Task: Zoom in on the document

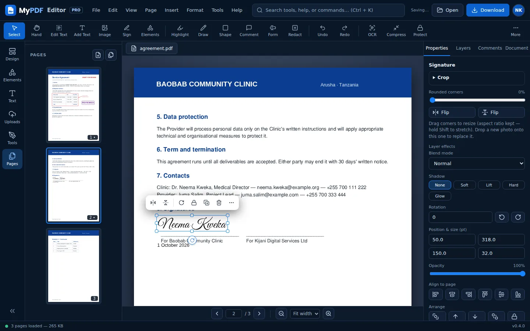Action: click(x=328, y=314)
